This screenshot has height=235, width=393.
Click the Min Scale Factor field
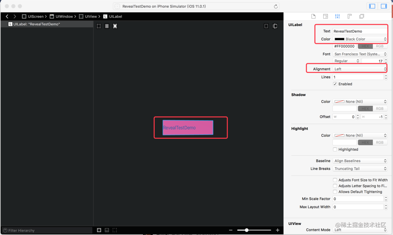[358, 199]
